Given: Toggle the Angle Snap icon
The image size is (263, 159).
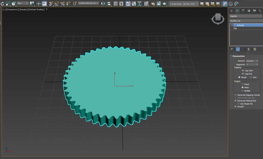Looking at the screenshot, I should pyautogui.click(x=57, y=4).
